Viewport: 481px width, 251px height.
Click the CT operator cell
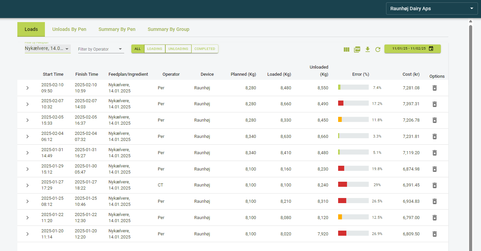[160, 185]
